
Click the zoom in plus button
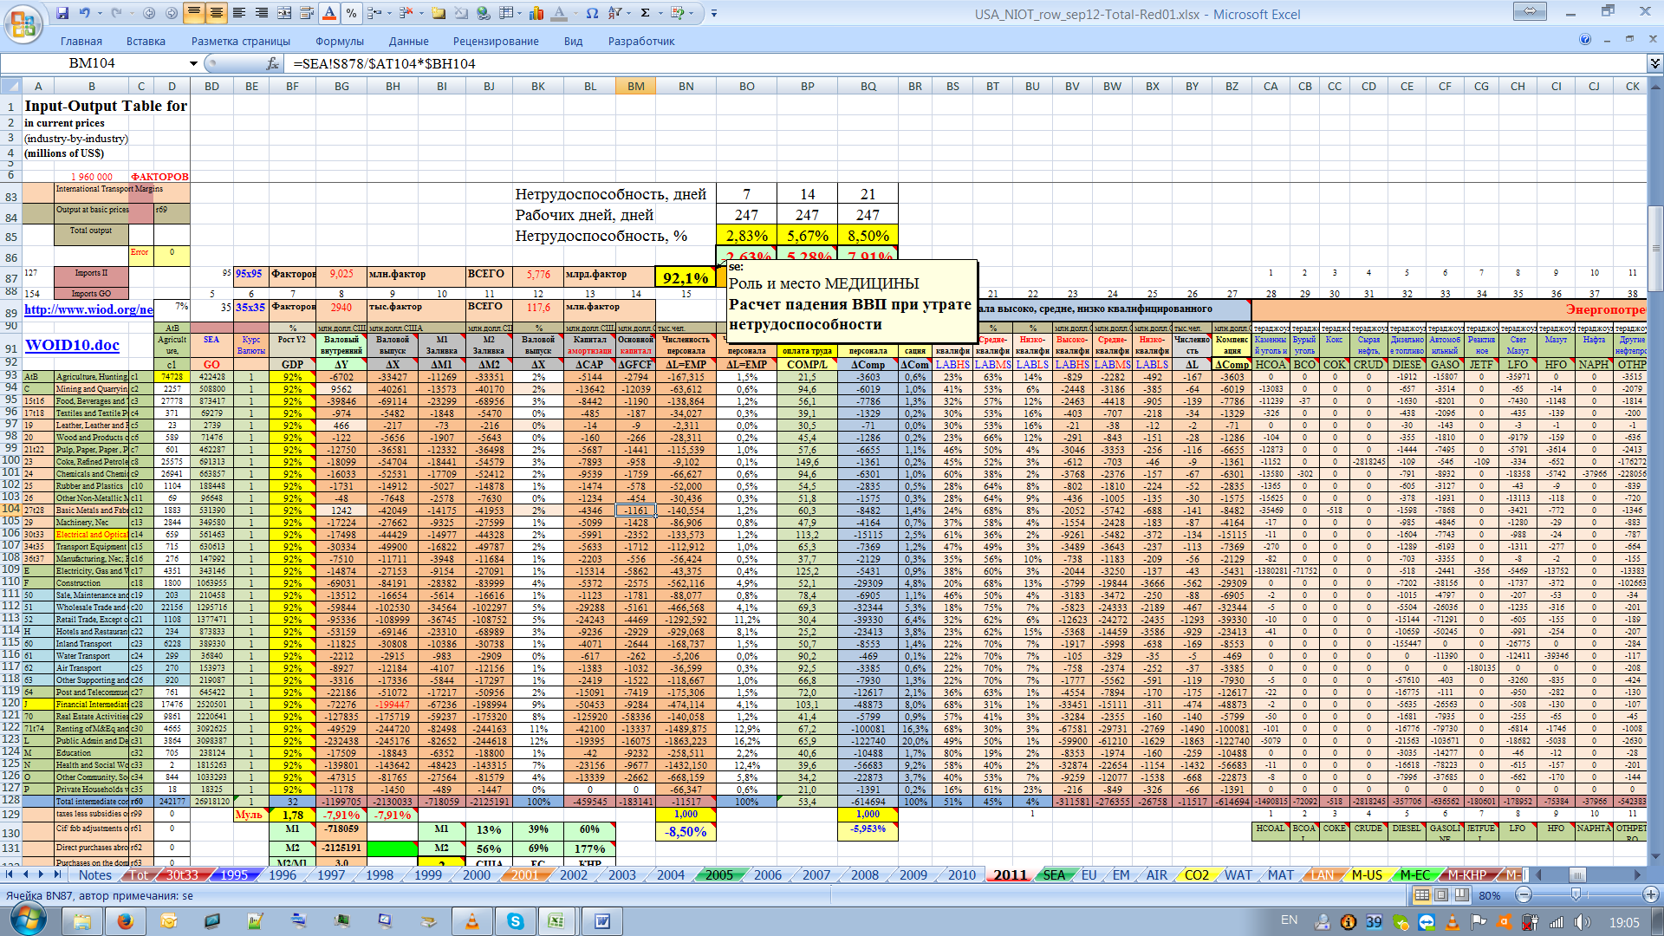[x=1650, y=894]
